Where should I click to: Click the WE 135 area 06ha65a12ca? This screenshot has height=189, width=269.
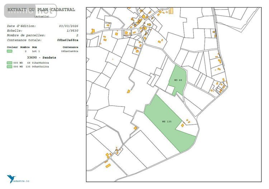(41, 66)
